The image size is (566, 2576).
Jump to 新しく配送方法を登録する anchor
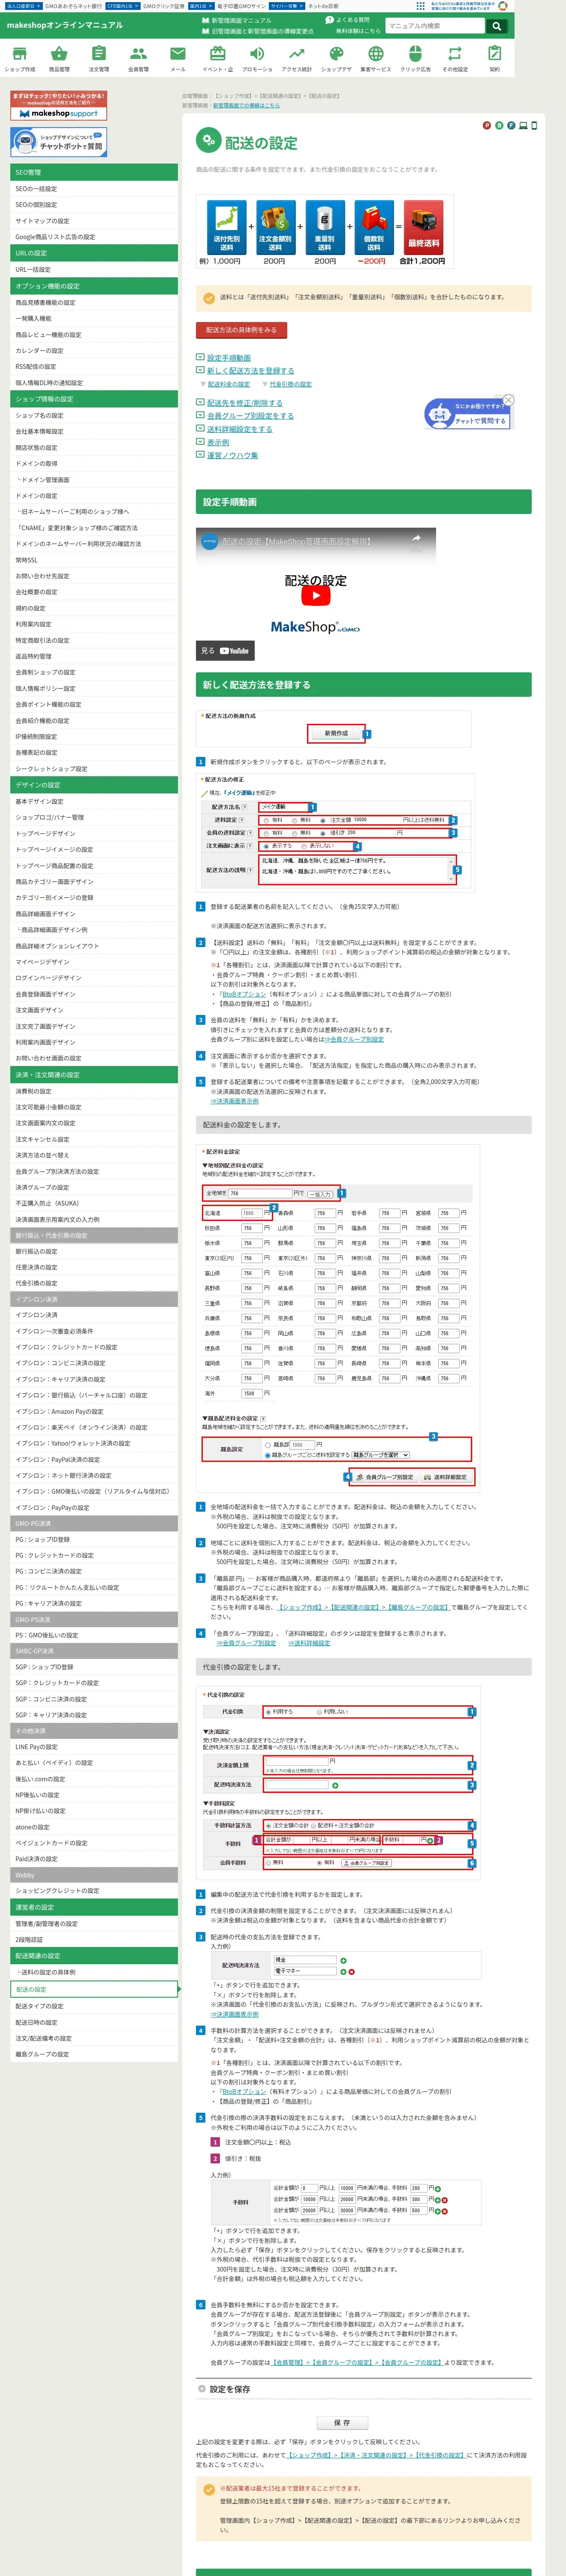click(x=250, y=371)
